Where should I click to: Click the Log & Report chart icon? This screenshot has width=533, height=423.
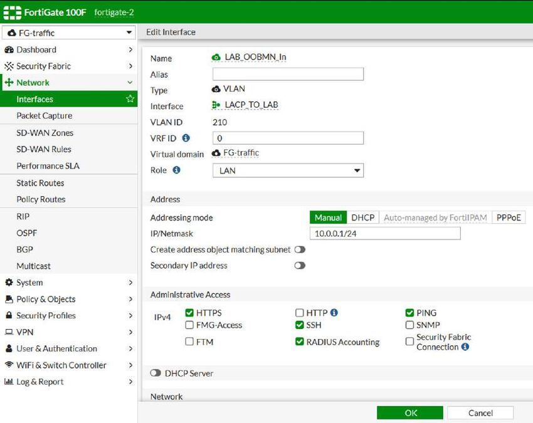point(9,382)
